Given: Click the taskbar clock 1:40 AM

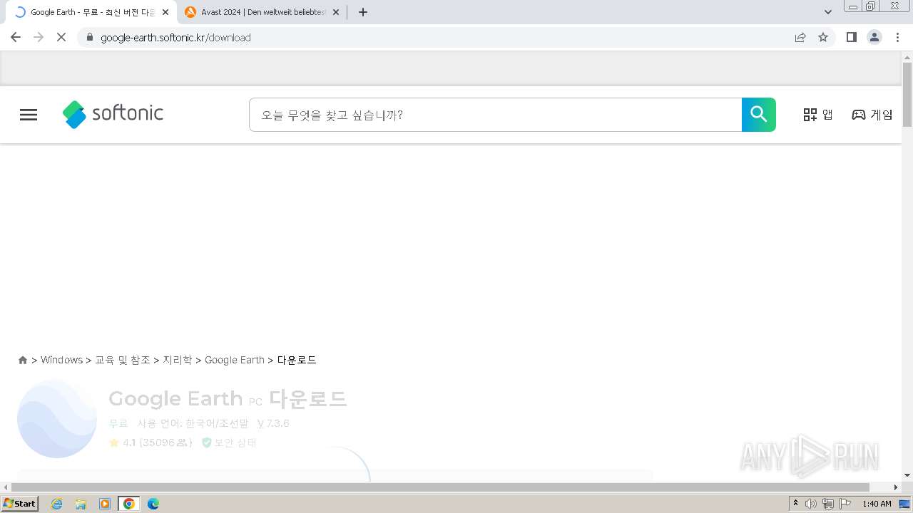Looking at the screenshot, I should (x=877, y=504).
